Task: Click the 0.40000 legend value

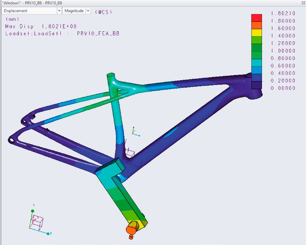Action: pos(283,73)
